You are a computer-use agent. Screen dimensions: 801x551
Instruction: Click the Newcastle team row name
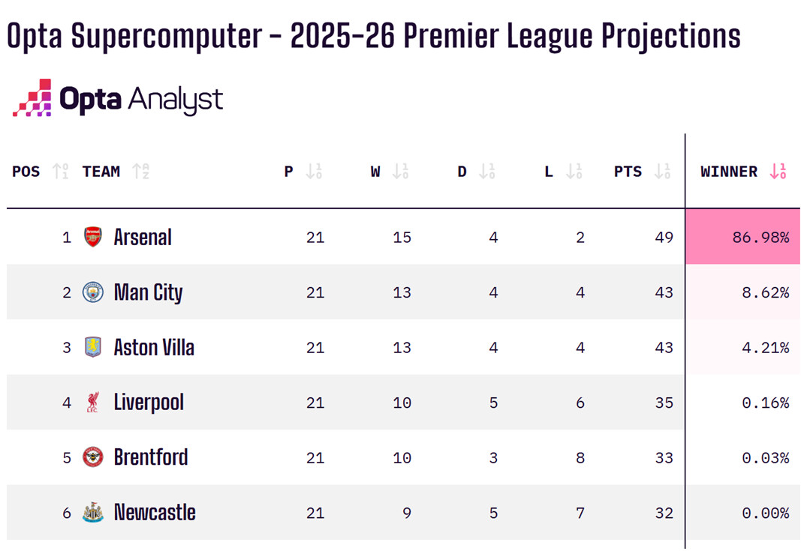155,513
